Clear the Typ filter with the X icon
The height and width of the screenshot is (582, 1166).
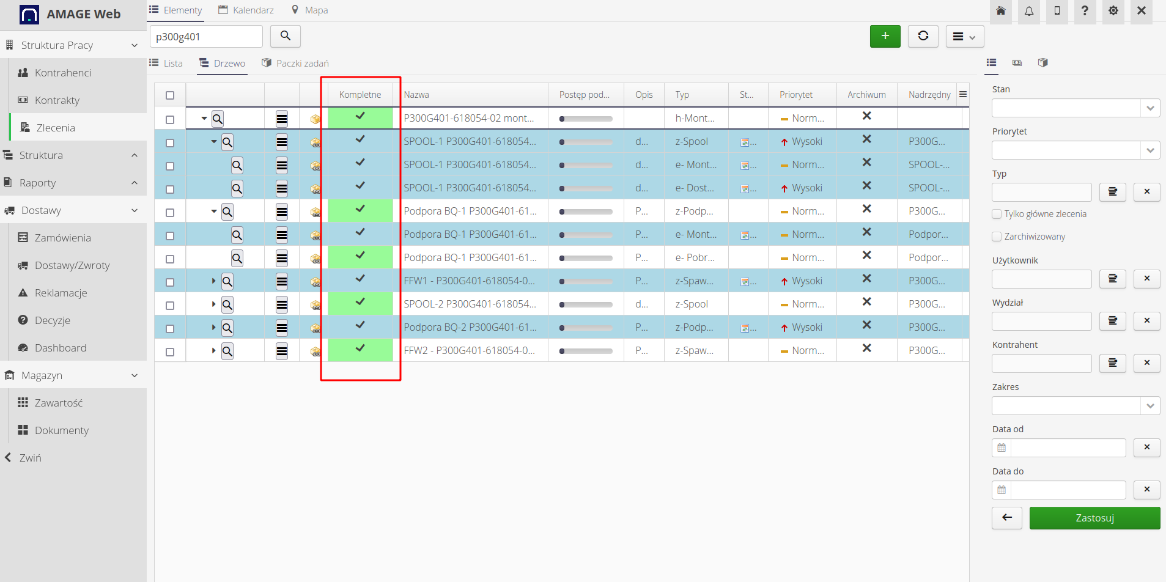(1147, 192)
